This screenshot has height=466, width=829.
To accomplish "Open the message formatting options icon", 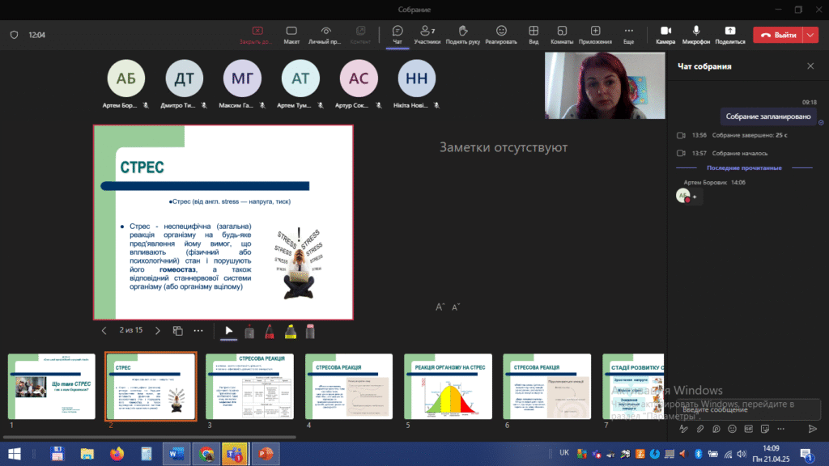I will tap(683, 429).
